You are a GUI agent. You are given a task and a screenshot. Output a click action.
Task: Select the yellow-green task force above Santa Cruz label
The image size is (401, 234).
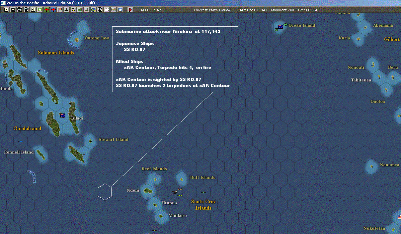point(180,195)
